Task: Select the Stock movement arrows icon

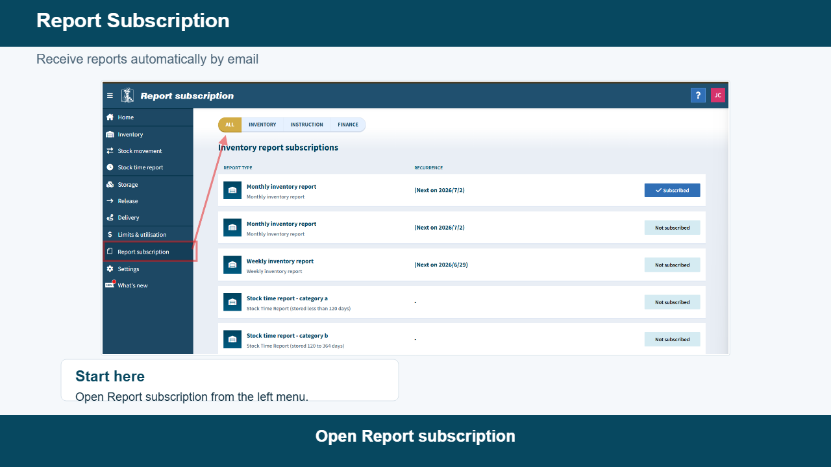Action: pyautogui.click(x=110, y=150)
